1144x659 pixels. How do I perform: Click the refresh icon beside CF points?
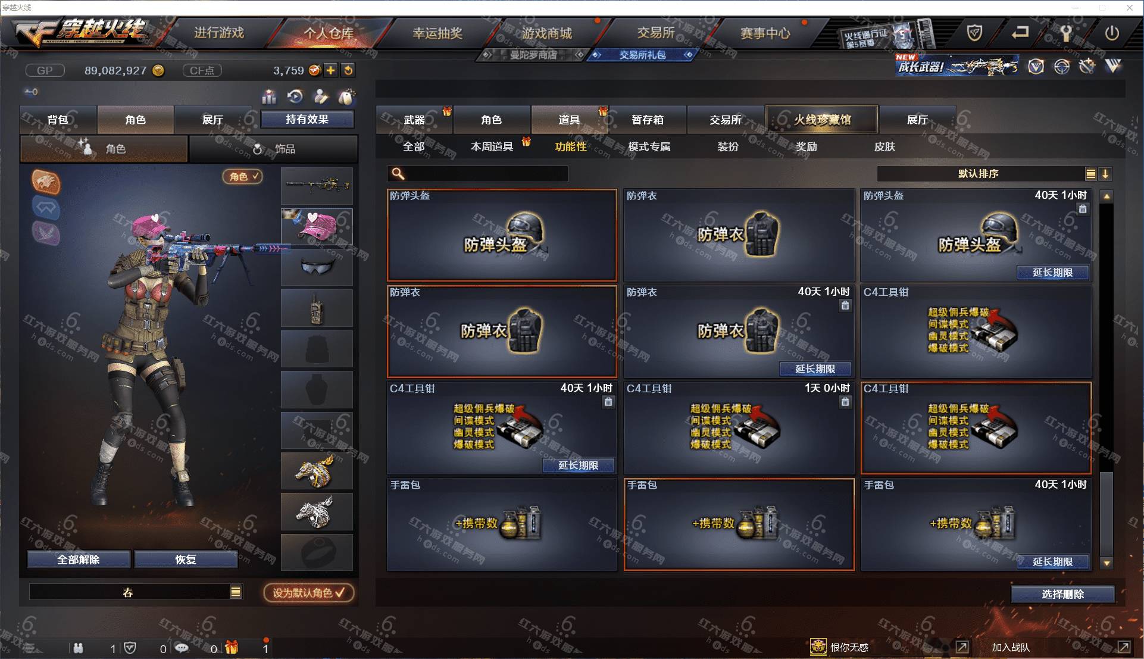348,70
